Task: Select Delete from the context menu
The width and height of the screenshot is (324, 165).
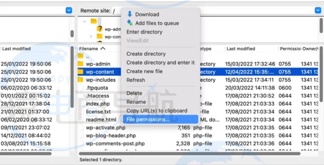Action: click(x=134, y=93)
